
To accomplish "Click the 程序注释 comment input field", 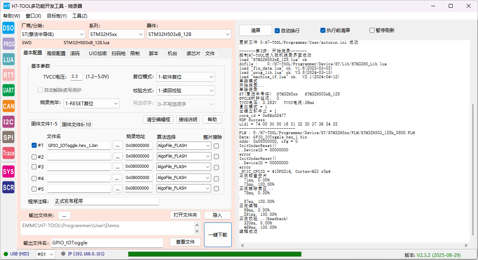I will click(x=106, y=201).
